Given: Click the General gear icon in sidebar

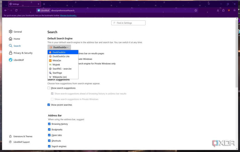Looking at the screenshot, I should click(10, 32).
